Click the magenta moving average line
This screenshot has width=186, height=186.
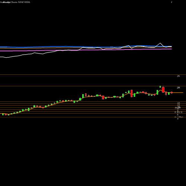point(86,50)
